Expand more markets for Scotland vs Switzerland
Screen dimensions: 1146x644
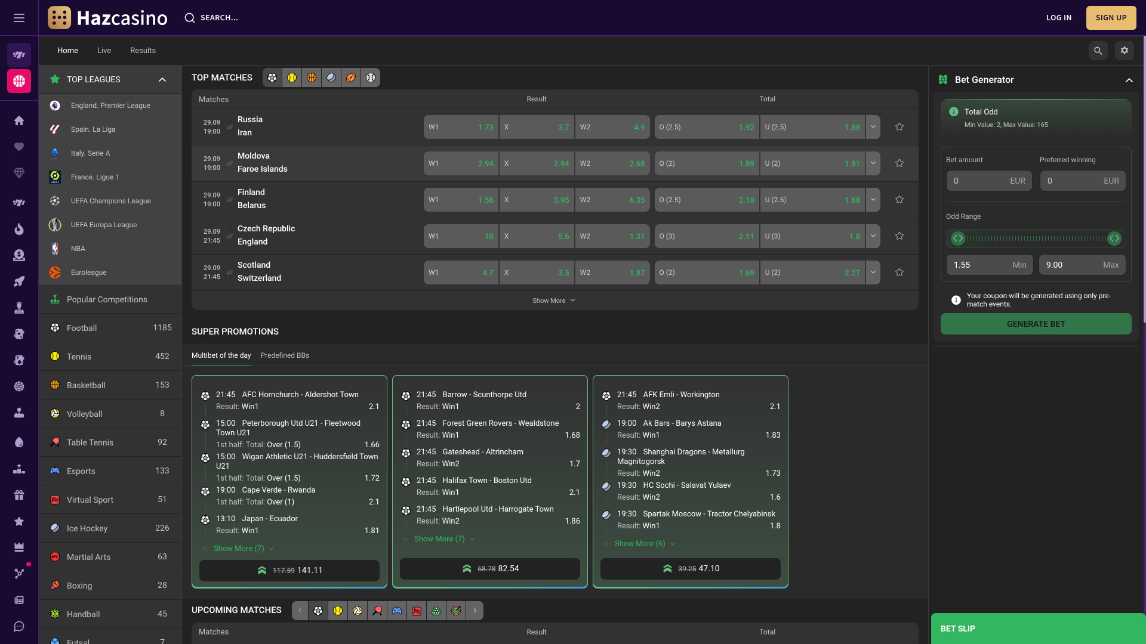873,273
